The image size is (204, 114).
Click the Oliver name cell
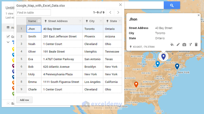34,52
